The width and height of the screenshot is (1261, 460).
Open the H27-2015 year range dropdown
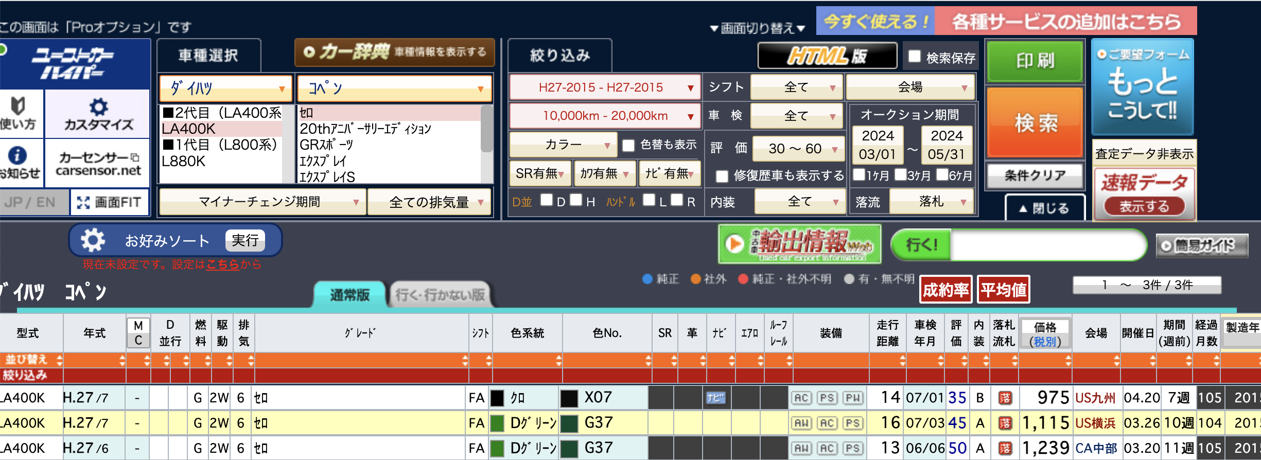tap(605, 87)
